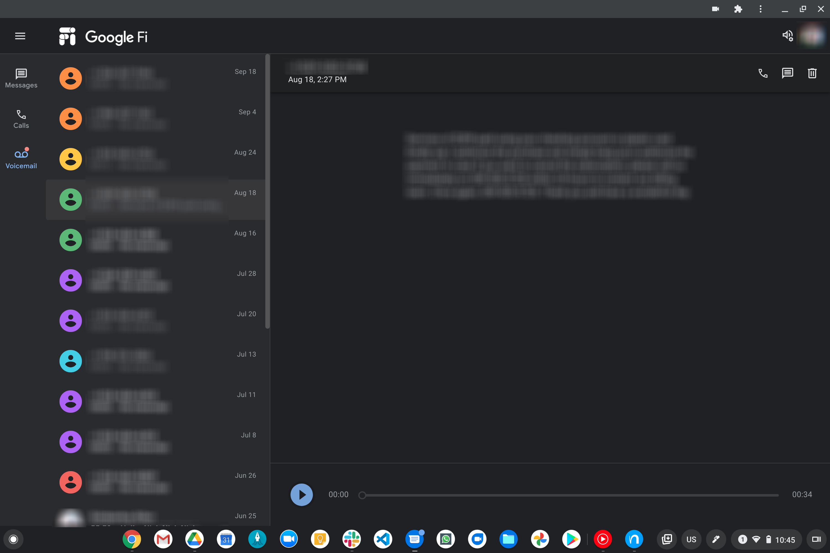Screen dimensions: 830x553
Task: Open extensions puzzle icon in title bar
Action: 738,9
